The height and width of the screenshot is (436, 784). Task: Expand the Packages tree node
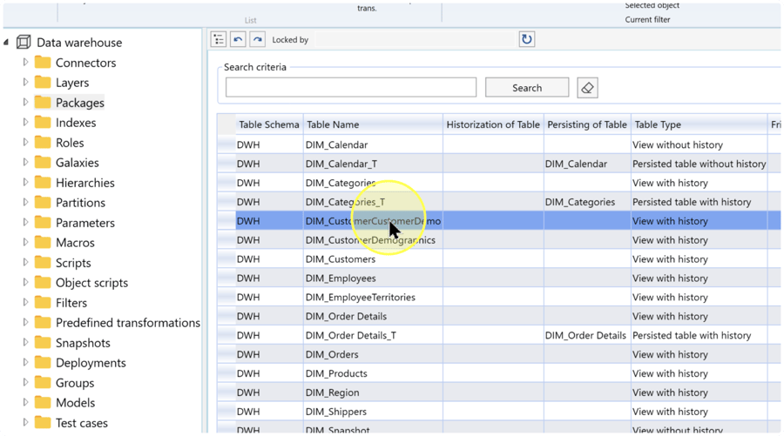pyautogui.click(x=25, y=103)
